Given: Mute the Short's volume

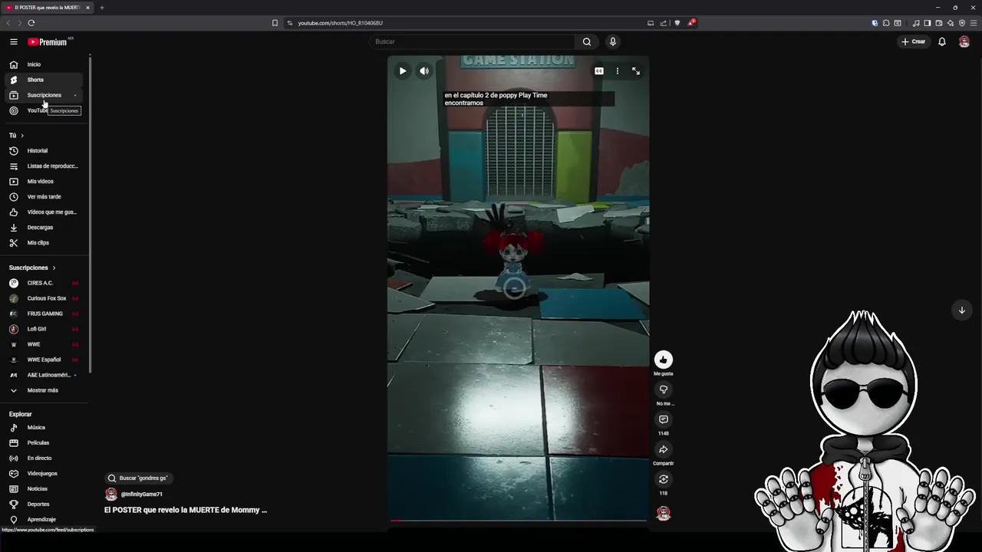Looking at the screenshot, I should tap(424, 71).
